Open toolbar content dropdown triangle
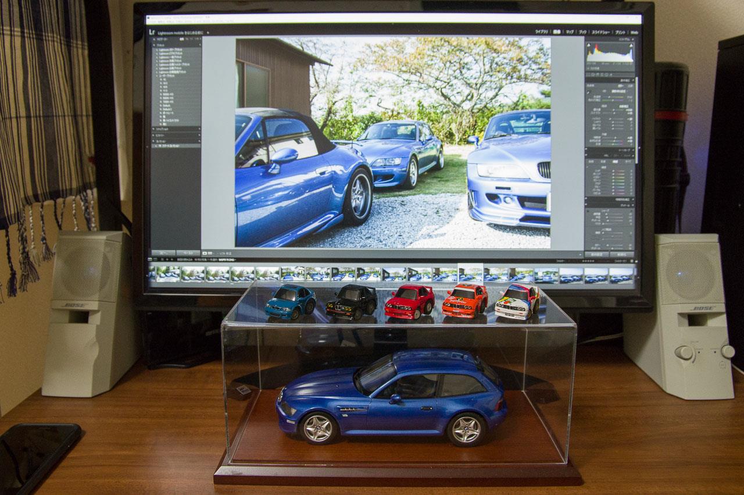 (x=580, y=254)
